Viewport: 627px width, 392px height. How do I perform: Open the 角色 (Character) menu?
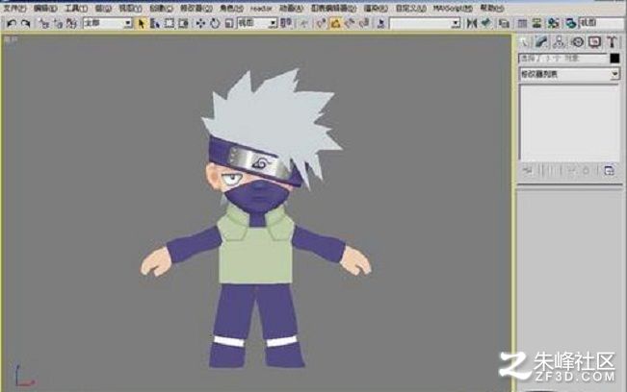231,8
